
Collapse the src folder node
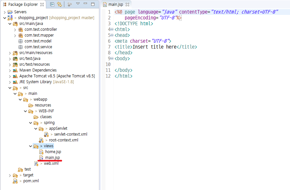pos(10,88)
